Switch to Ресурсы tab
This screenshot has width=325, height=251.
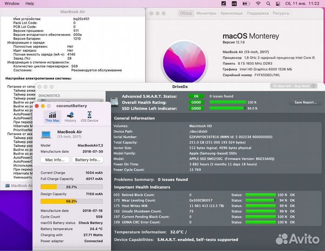(281, 13)
